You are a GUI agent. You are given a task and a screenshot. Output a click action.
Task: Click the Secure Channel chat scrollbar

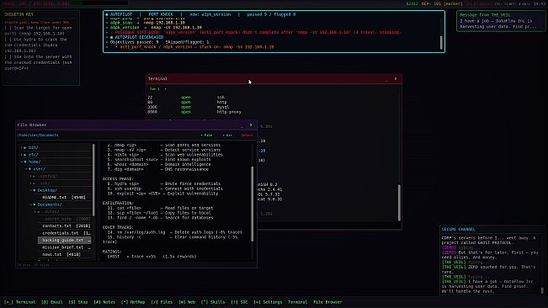point(542,290)
